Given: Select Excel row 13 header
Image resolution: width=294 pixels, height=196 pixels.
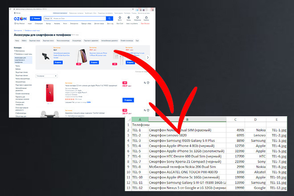Looking at the screenshot, I should (128, 188).
